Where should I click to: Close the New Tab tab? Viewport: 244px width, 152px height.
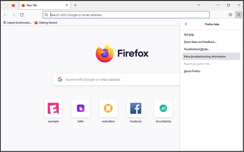click(x=66, y=5)
